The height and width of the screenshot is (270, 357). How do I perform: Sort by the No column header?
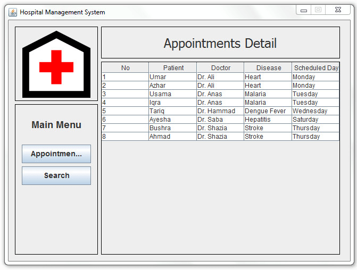125,68
